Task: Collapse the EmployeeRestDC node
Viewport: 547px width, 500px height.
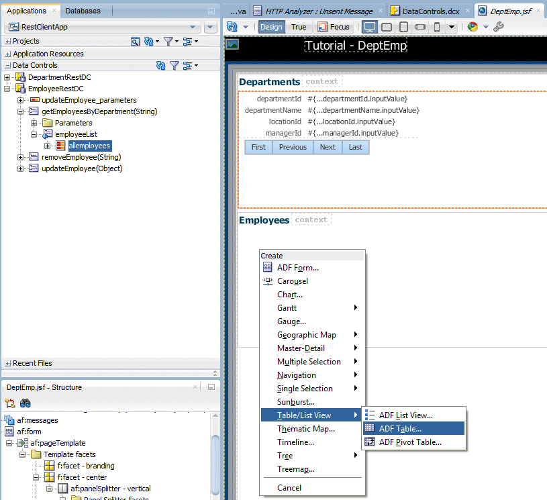Action: pyautogui.click(x=7, y=89)
